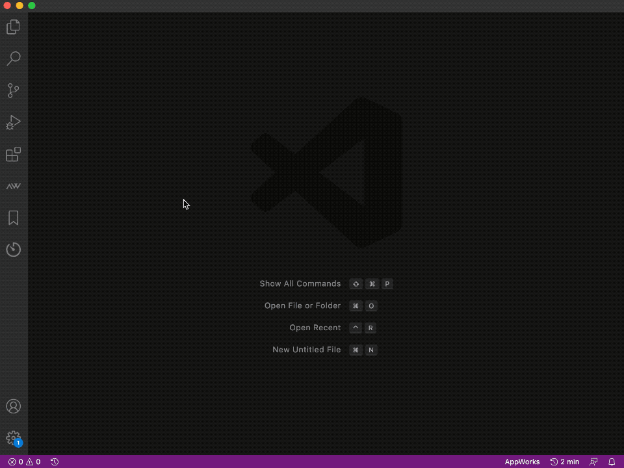Open the Timeline clock view in sidebar
The width and height of the screenshot is (624, 468).
tap(13, 249)
